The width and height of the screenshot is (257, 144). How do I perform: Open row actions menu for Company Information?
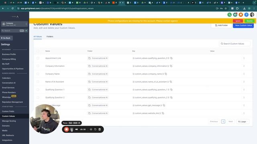tap(244, 66)
